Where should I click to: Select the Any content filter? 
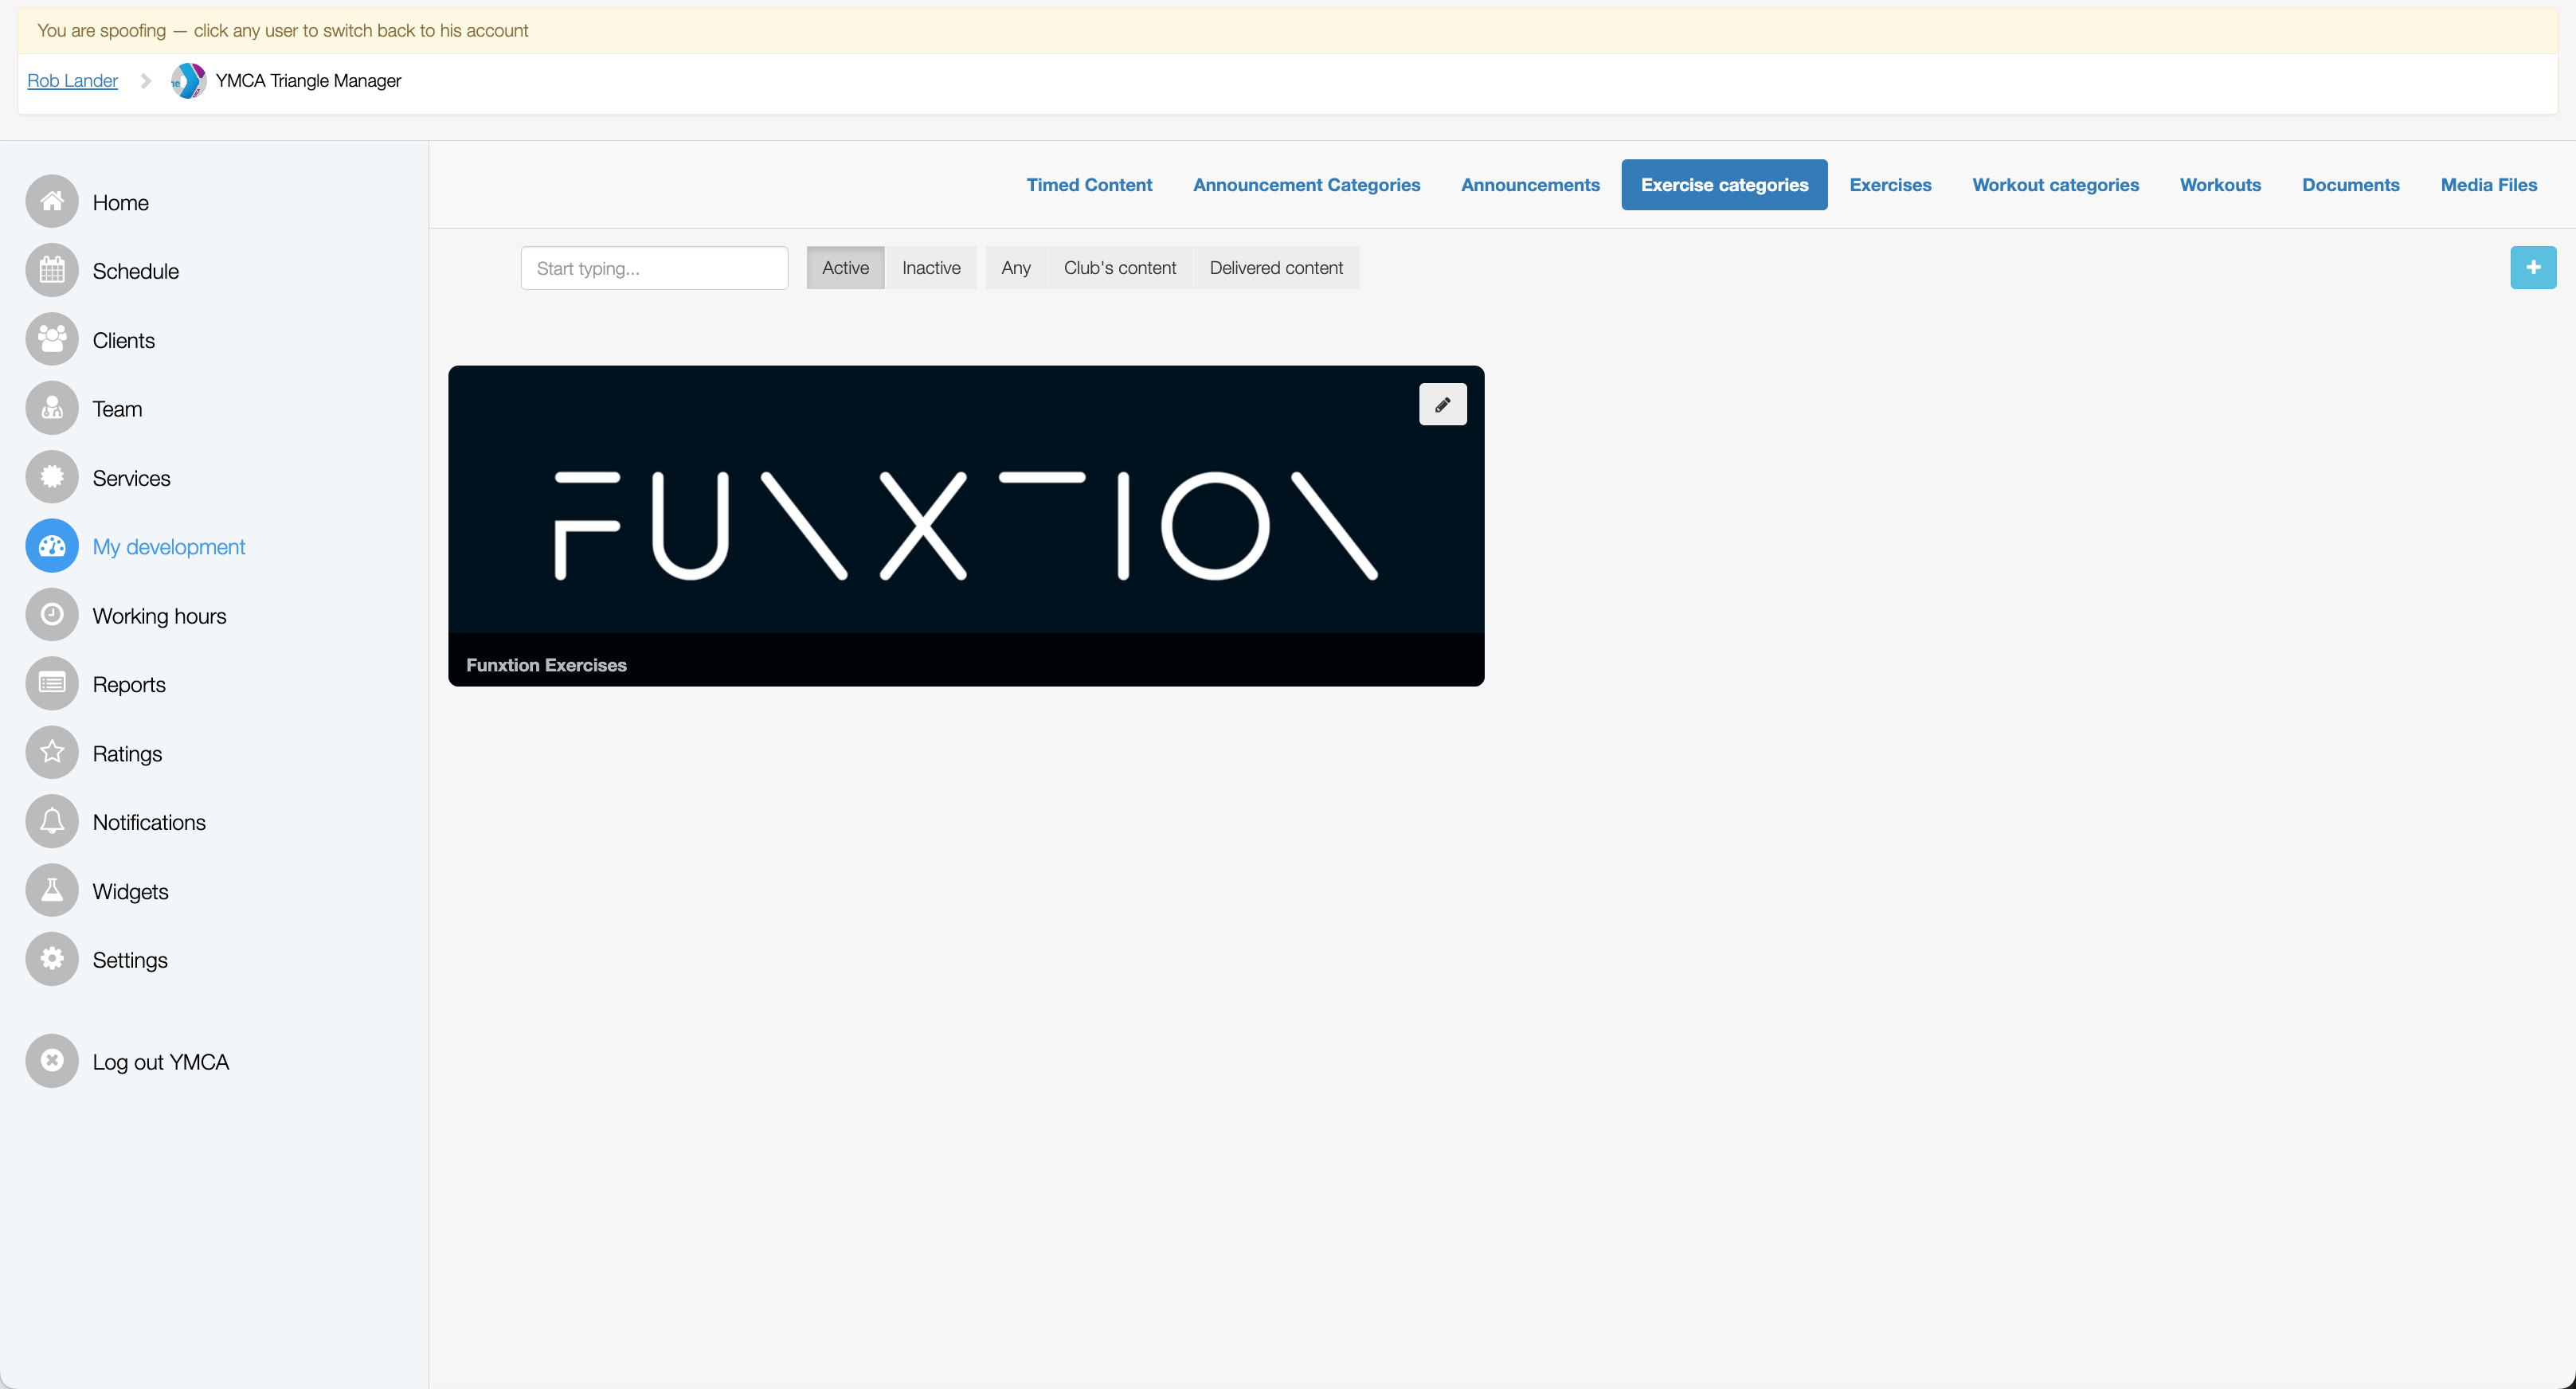point(1015,268)
